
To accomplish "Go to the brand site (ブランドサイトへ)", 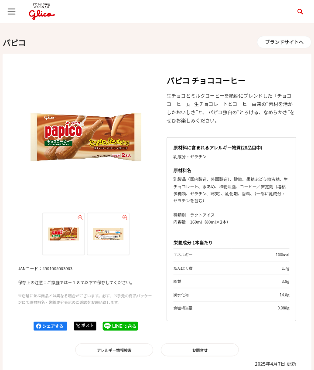I will [284, 42].
